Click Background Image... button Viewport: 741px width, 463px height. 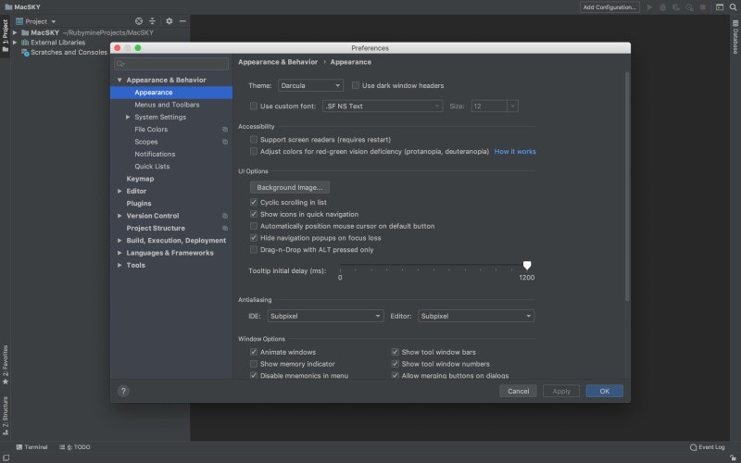point(290,188)
